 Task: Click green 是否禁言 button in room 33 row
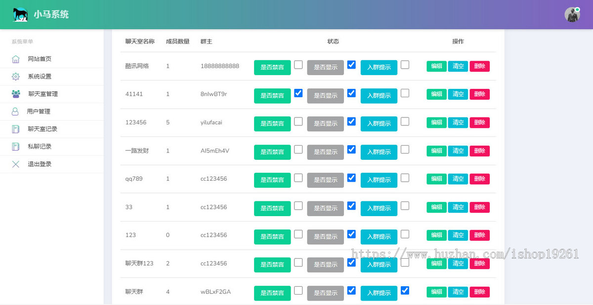(x=272, y=208)
